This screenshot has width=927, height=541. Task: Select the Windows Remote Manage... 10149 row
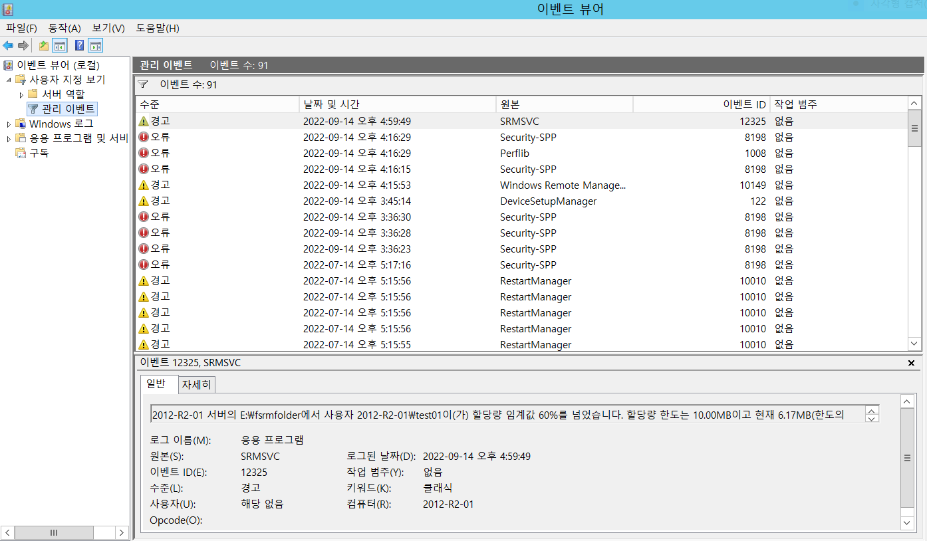point(521,185)
